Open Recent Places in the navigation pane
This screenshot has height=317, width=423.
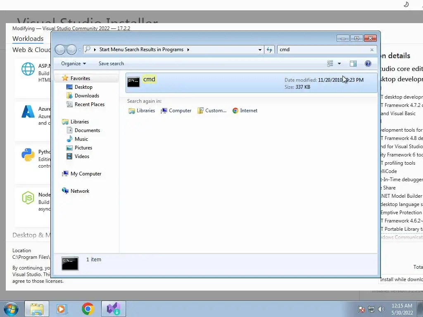[89, 104]
